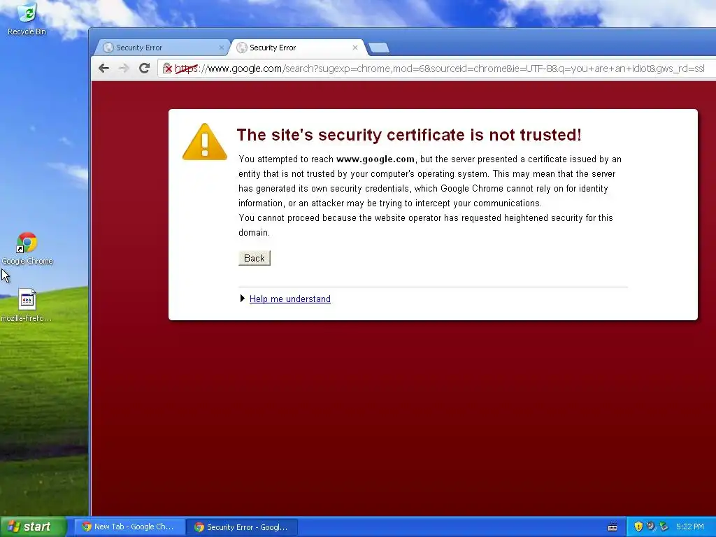Screen dimensions: 716x537
Task: Click the error heading about untrusted certificate
Action: tap(408, 135)
